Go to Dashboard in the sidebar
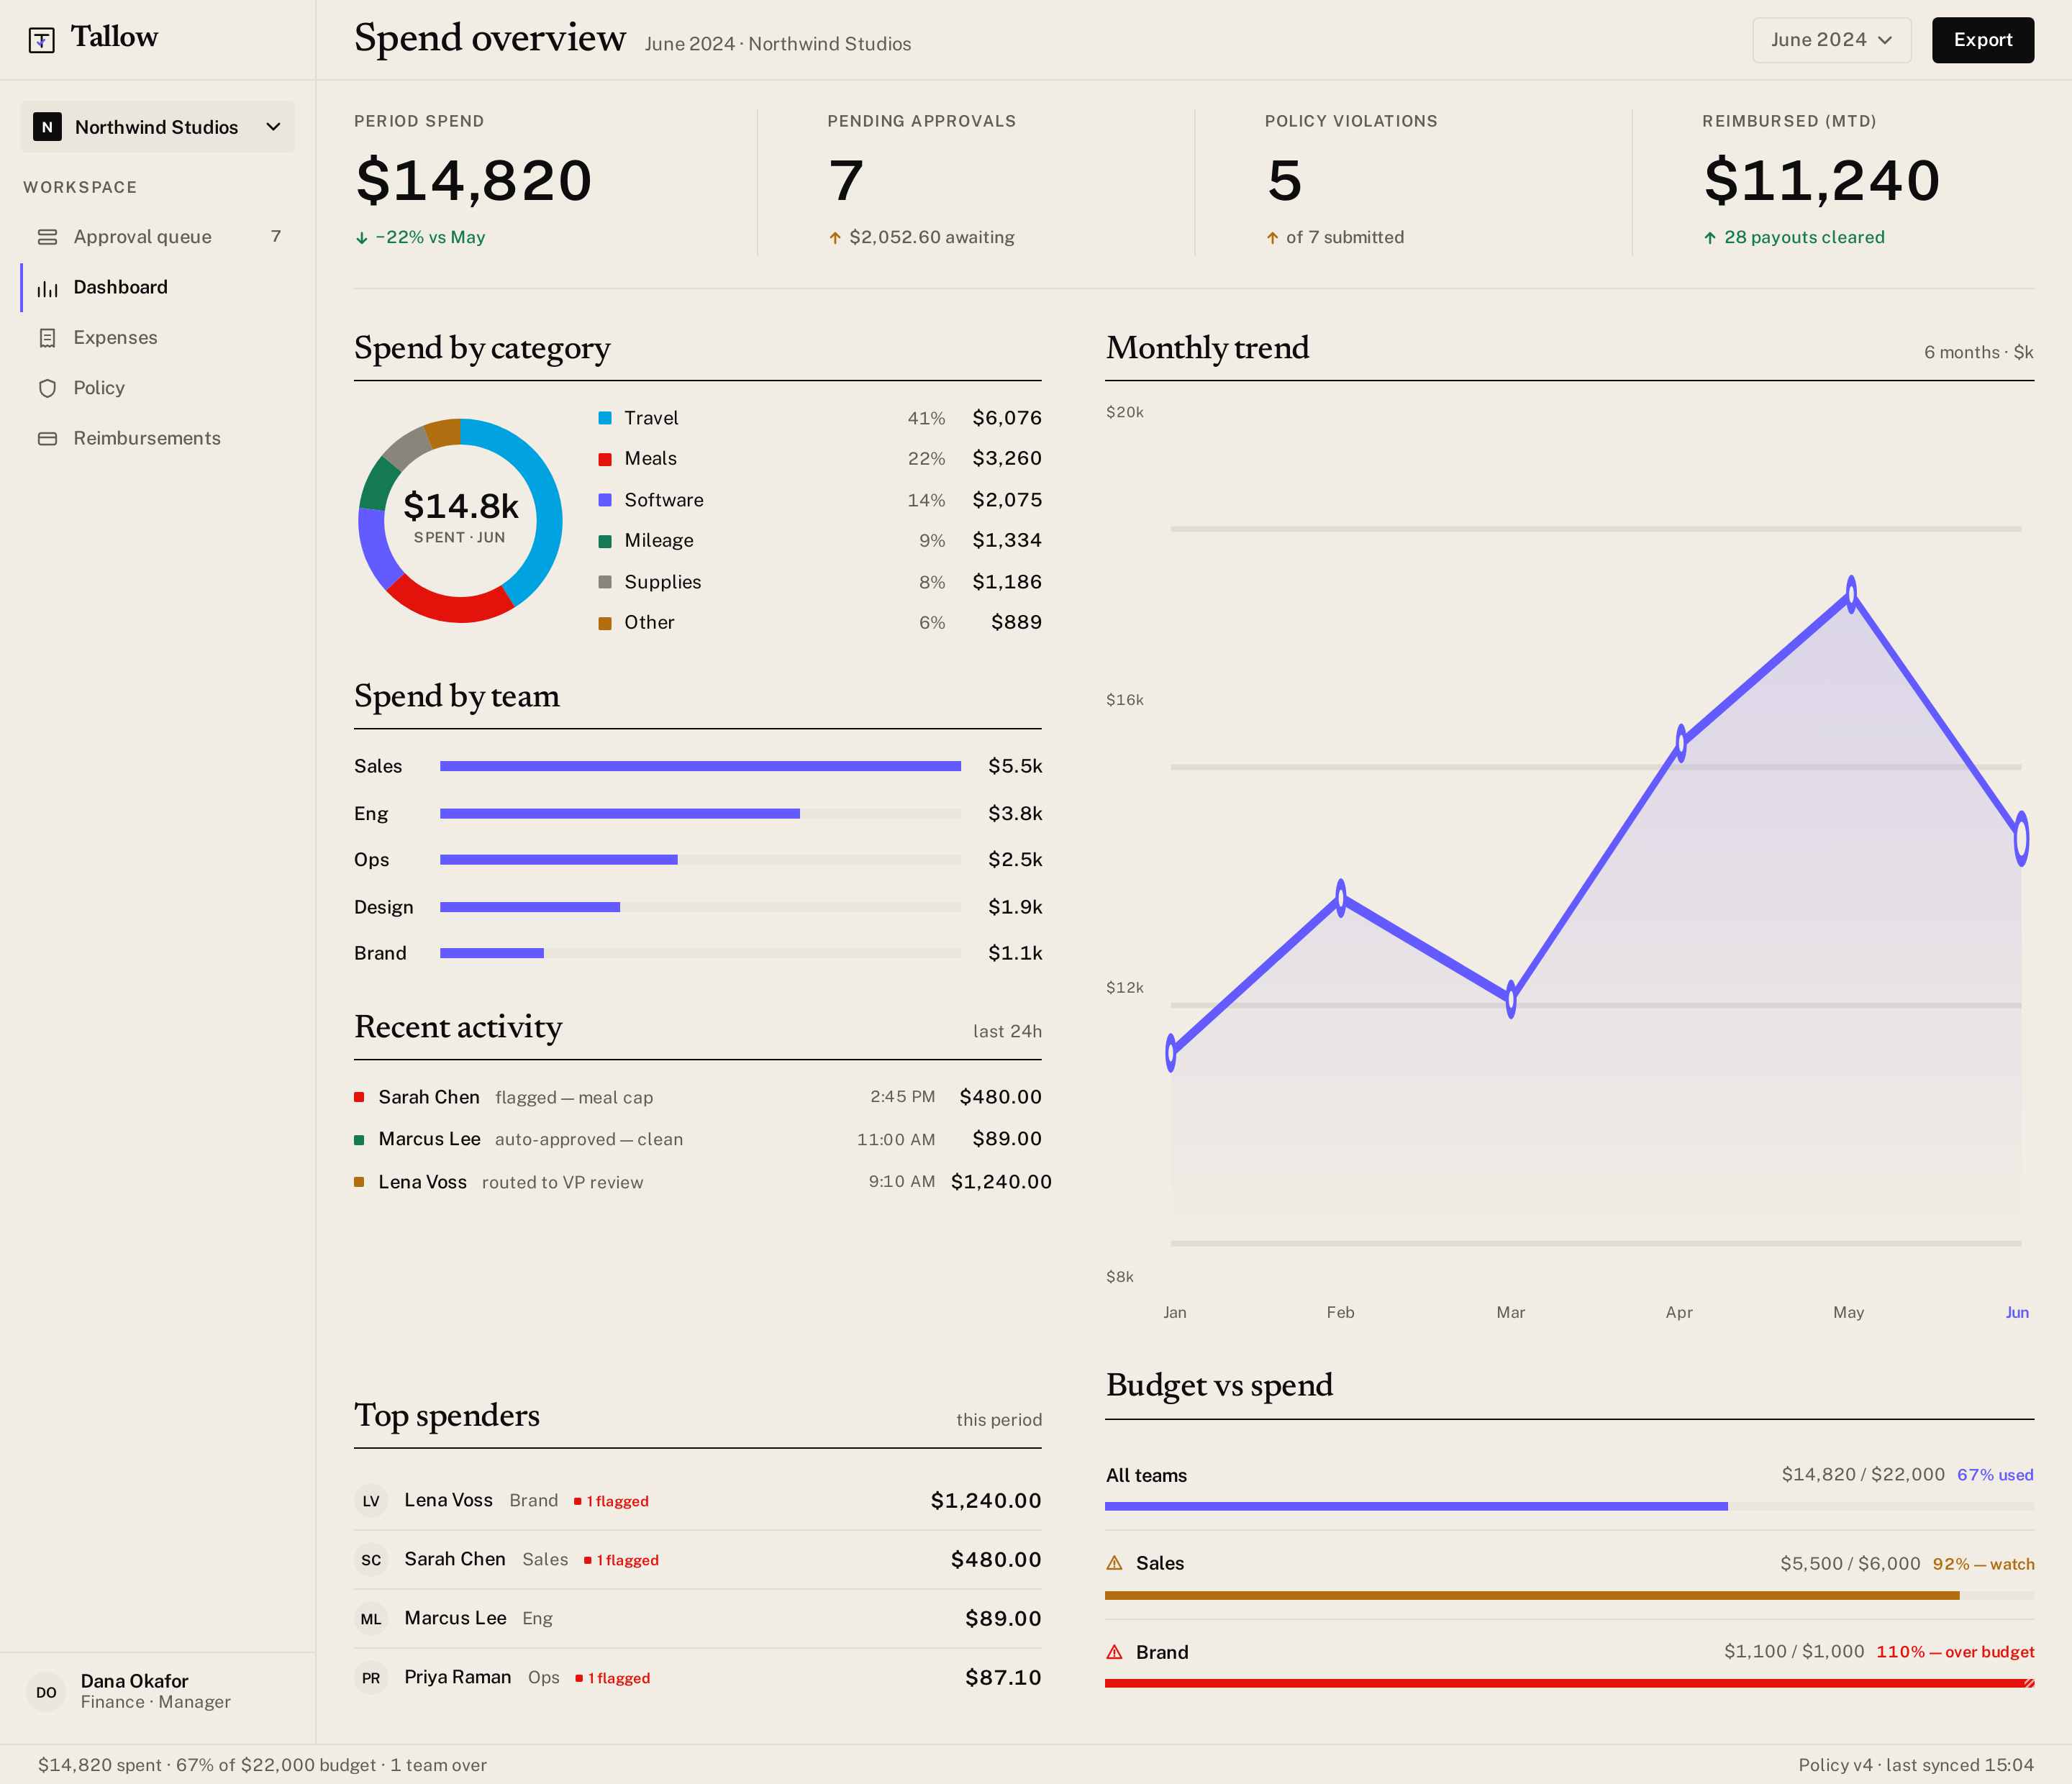This screenshot has width=2072, height=1784. click(157, 288)
